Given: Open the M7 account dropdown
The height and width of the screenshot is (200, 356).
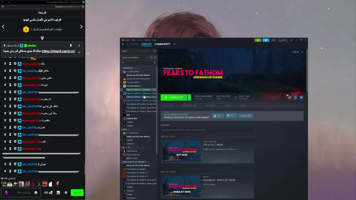Looking at the screenshot, I should [x=283, y=40].
